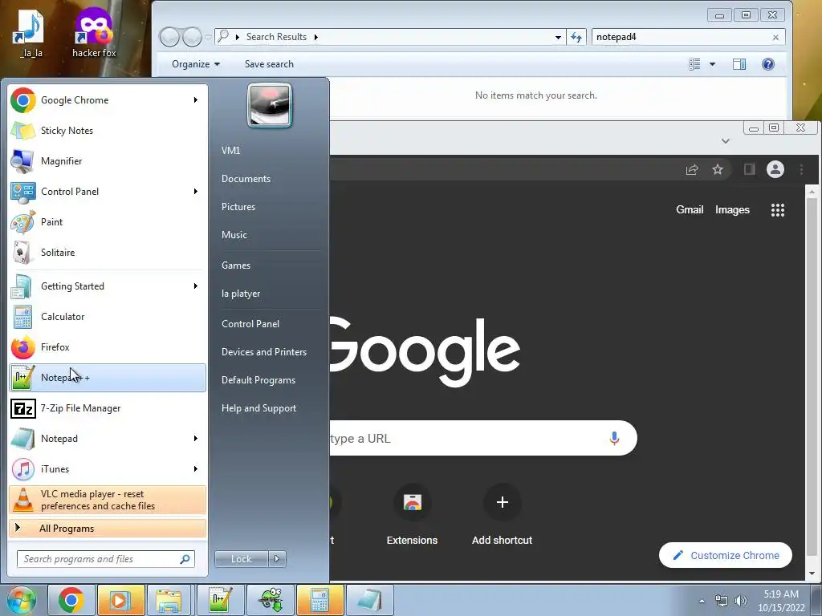Open Explorer address bar history dropdown
Viewport: 822px width, 616px height.
[558, 37]
